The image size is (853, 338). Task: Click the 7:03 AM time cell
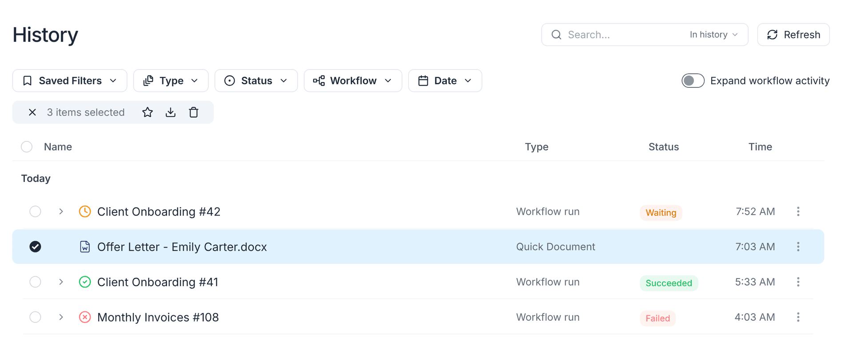coord(755,247)
